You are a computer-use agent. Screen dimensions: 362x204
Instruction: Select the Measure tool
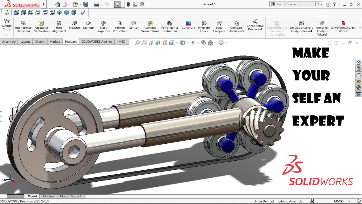click(75, 25)
